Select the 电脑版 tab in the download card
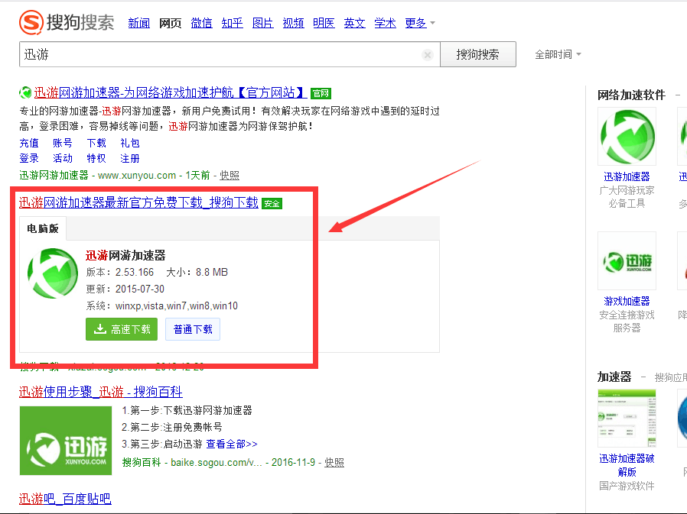Viewport: 687px width, 514px height. [43, 228]
